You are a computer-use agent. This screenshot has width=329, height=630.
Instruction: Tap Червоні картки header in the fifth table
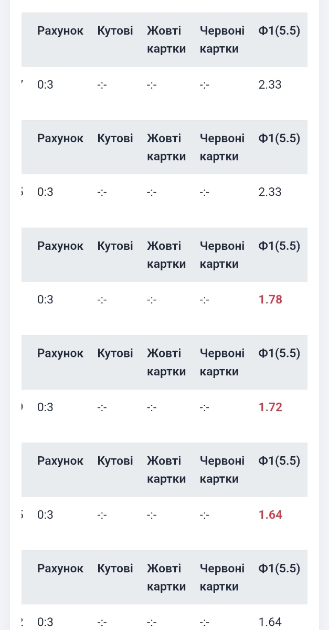(x=222, y=470)
